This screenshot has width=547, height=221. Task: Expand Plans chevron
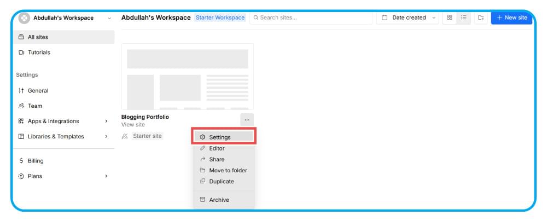tap(106, 176)
